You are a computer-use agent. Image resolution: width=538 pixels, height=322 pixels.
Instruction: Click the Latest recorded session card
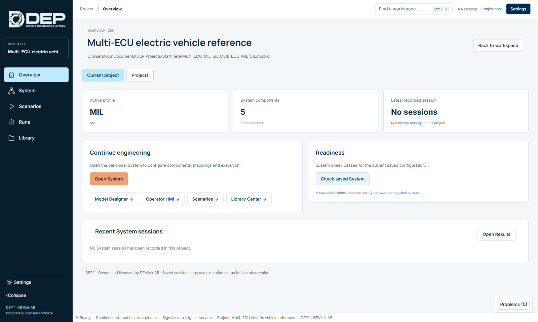point(456,111)
